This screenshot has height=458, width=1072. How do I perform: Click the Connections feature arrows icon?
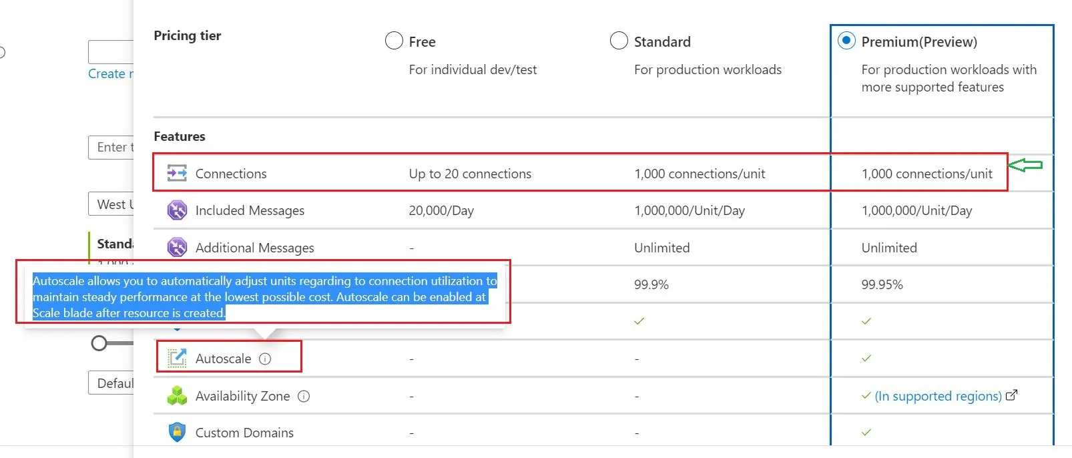pyautogui.click(x=177, y=174)
